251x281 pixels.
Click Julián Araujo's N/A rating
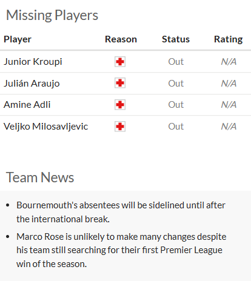point(229,83)
